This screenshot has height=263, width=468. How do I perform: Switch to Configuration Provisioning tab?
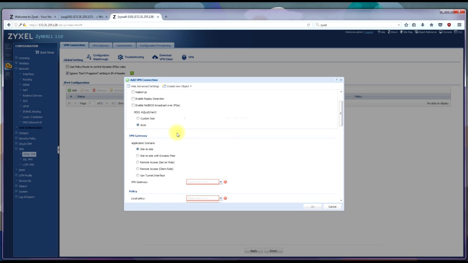click(155, 46)
